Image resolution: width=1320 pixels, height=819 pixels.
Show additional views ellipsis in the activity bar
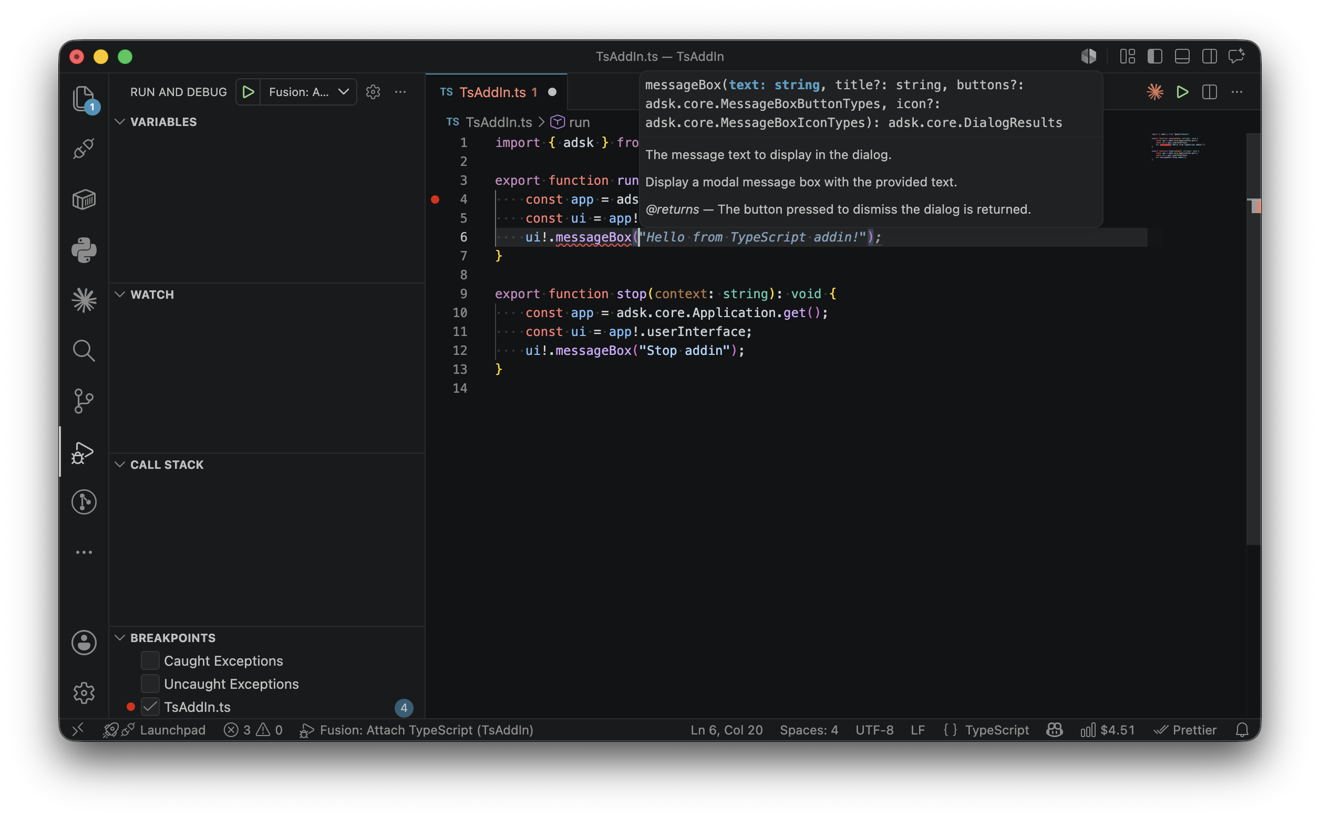(x=84, y=552)
